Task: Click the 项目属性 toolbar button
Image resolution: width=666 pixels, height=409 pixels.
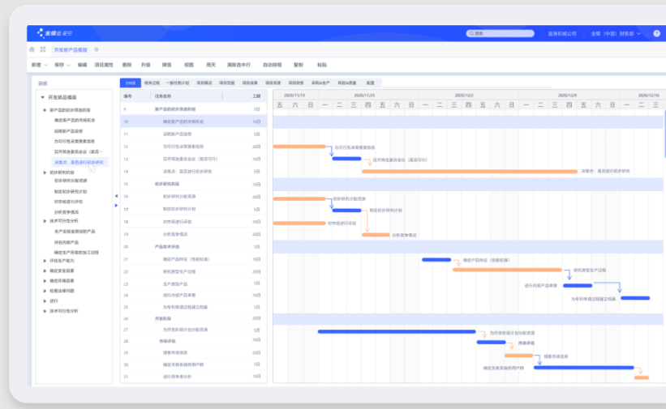Action: [x=104, y=65]
